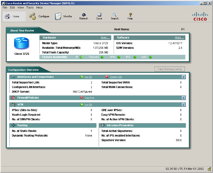Open the Help menu
The image size is (213, 173).
coord(39,7)
